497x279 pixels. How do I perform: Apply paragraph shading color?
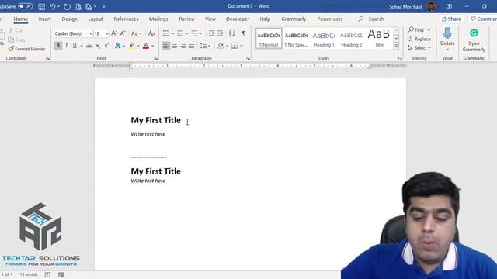click(221, 46)
